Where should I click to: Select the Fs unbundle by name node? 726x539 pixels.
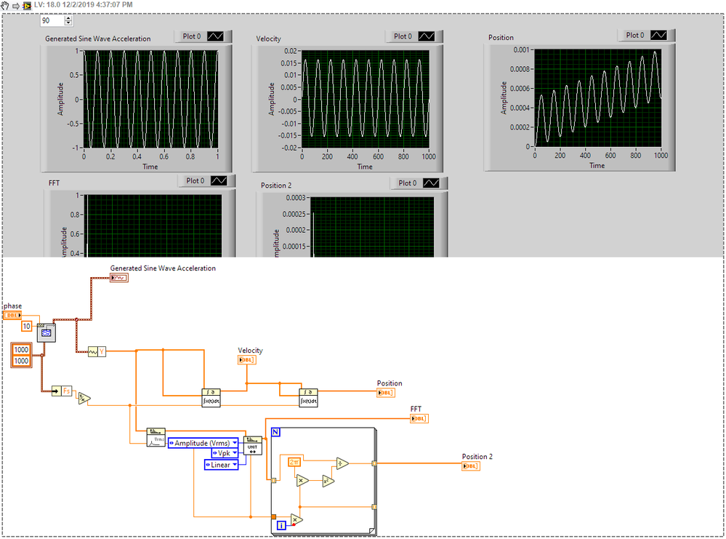[62, 391]
